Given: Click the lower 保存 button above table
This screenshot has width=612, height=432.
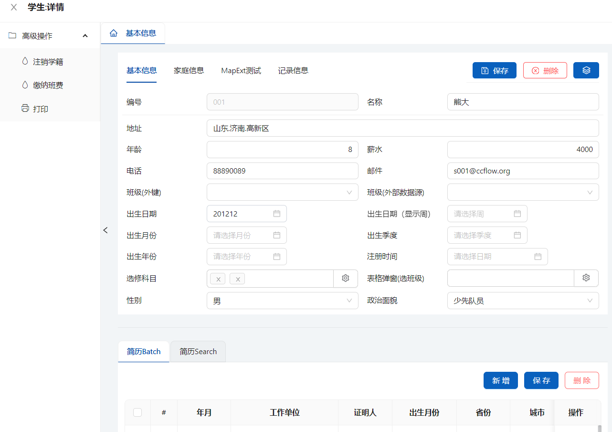Looking at the screenshot, I should [x=541, y=380].
